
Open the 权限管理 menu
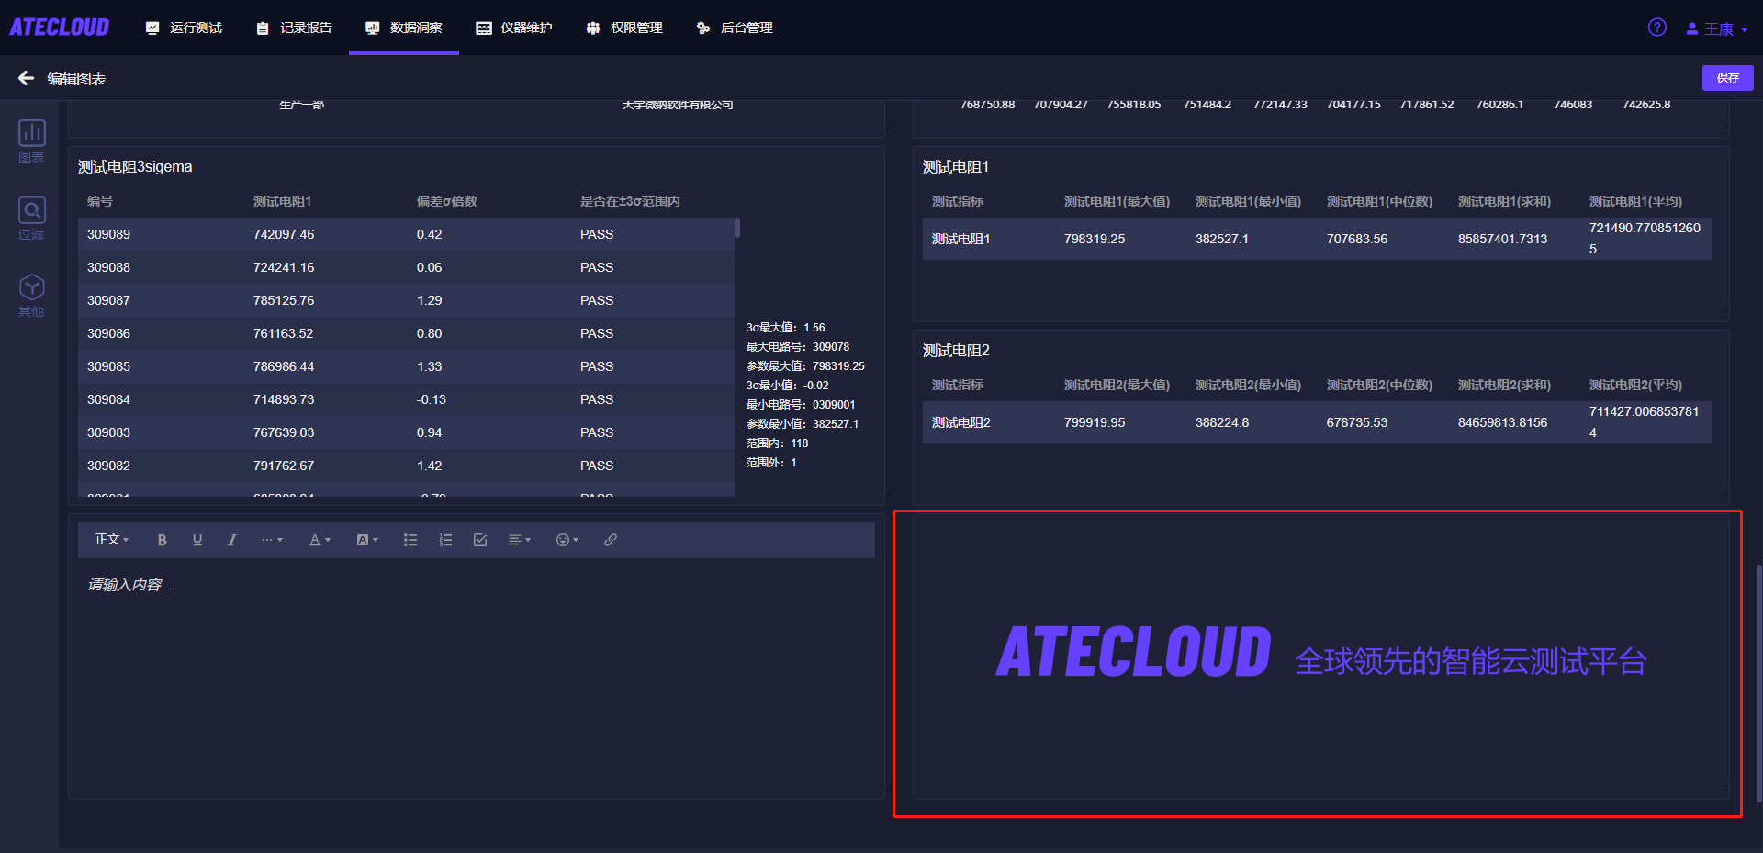[624, 28]
